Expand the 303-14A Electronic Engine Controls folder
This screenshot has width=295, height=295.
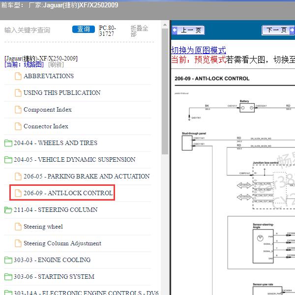tap(8, 293)
